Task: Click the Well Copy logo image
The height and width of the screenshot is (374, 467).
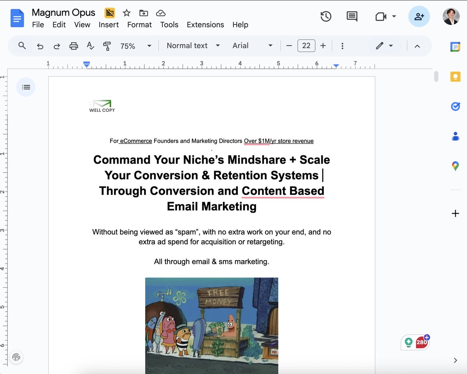Action: (x=102, y=106)
